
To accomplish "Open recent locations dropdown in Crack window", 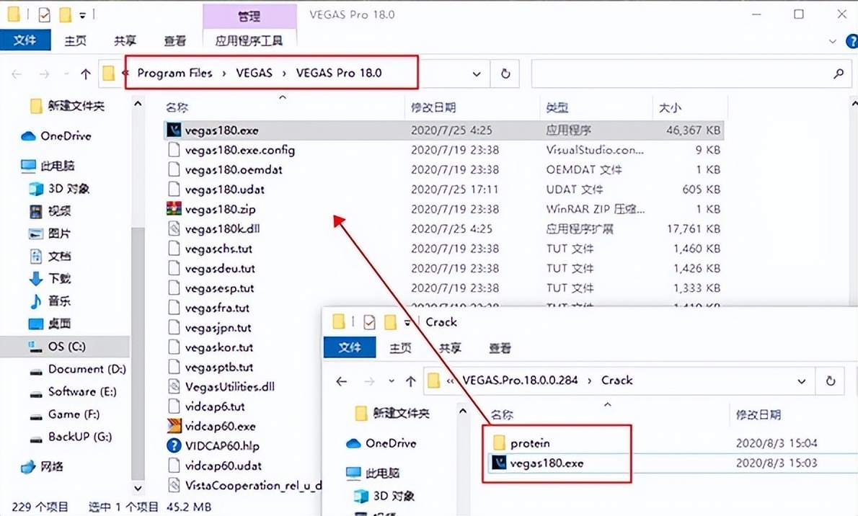I will point(392,381).
